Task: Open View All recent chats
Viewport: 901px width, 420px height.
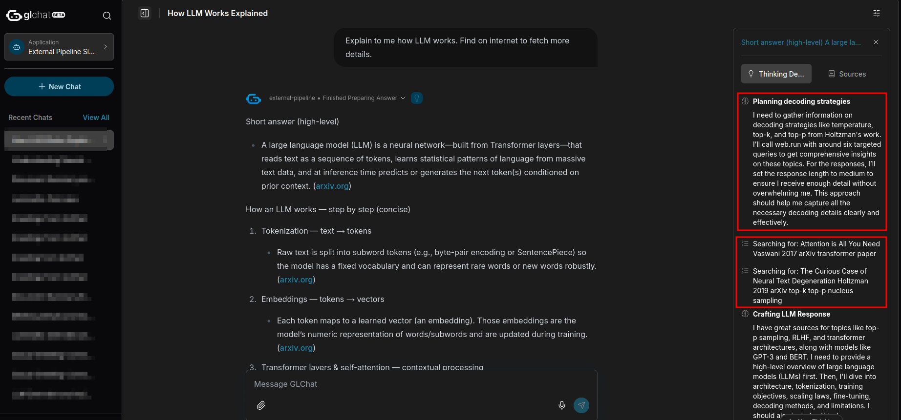Action: (96, 118)
